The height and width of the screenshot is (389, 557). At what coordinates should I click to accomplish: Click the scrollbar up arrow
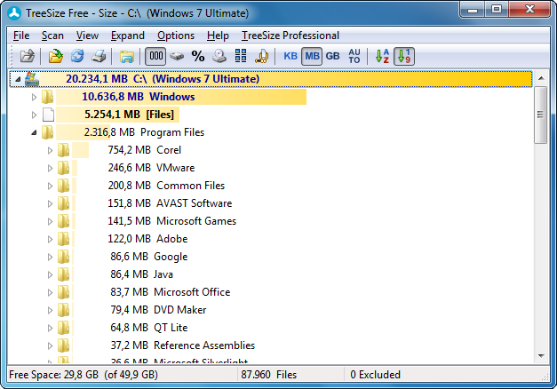coord(541,78)
